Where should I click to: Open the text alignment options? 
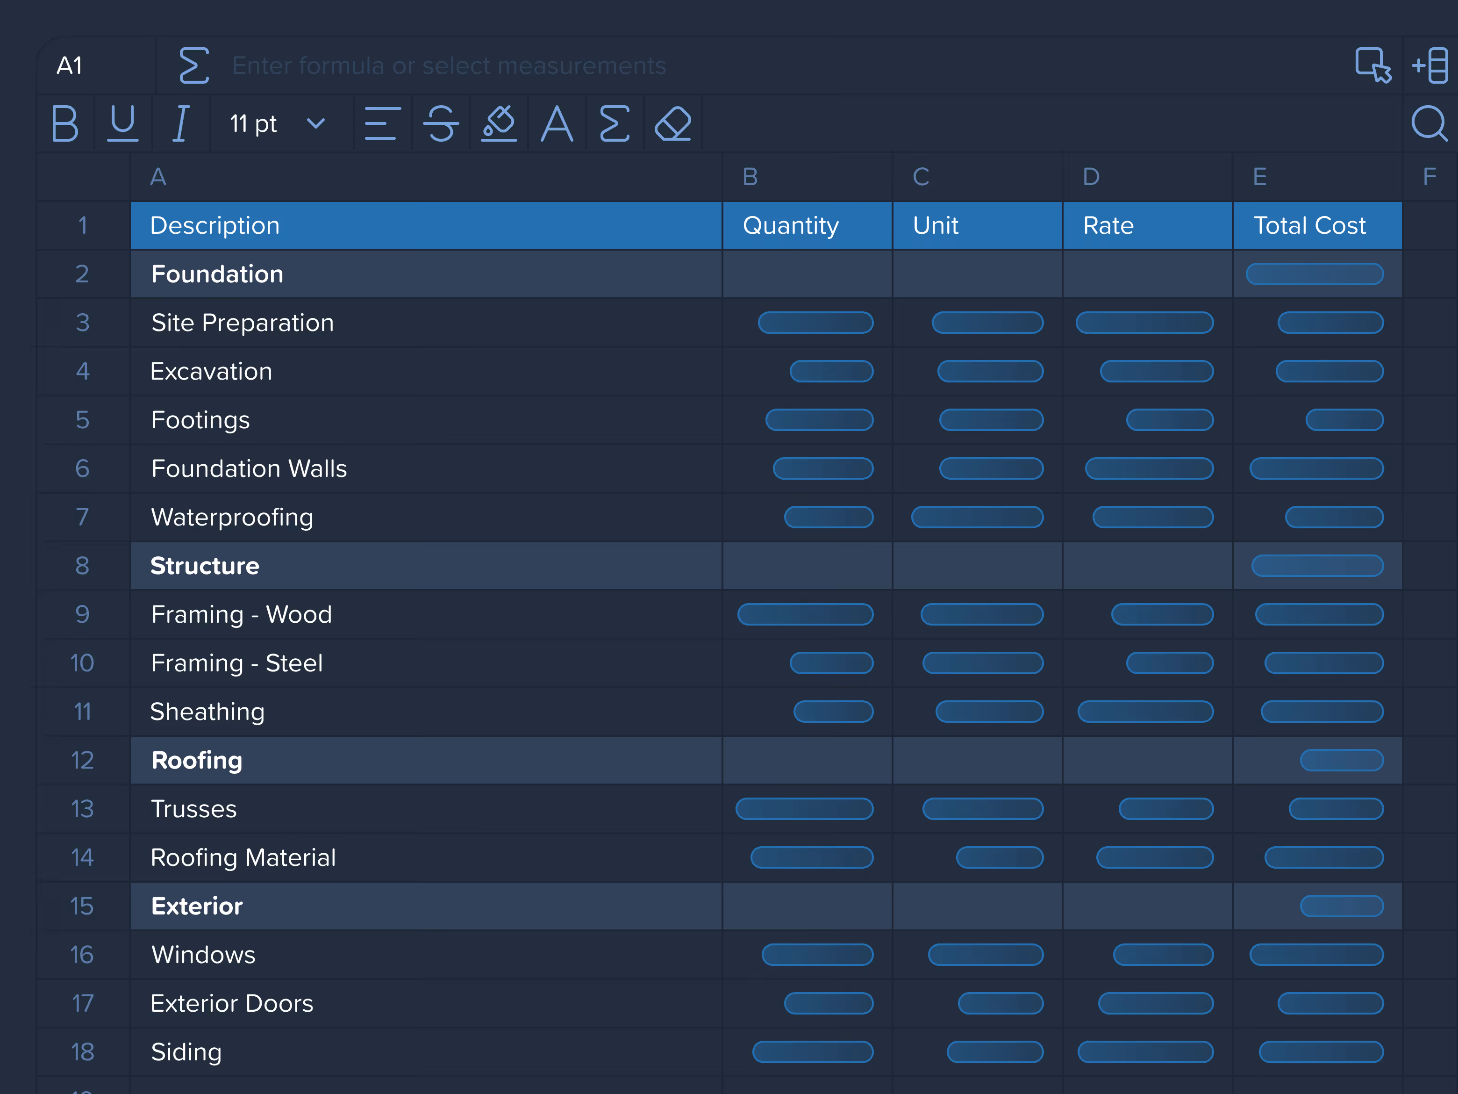[382, 123]
